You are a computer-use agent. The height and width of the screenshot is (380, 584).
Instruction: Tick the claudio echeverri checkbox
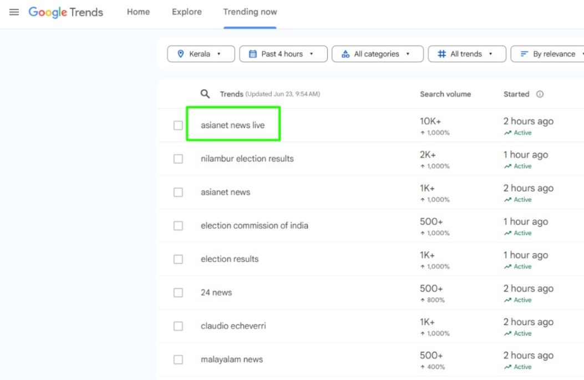tap(178, 326)
